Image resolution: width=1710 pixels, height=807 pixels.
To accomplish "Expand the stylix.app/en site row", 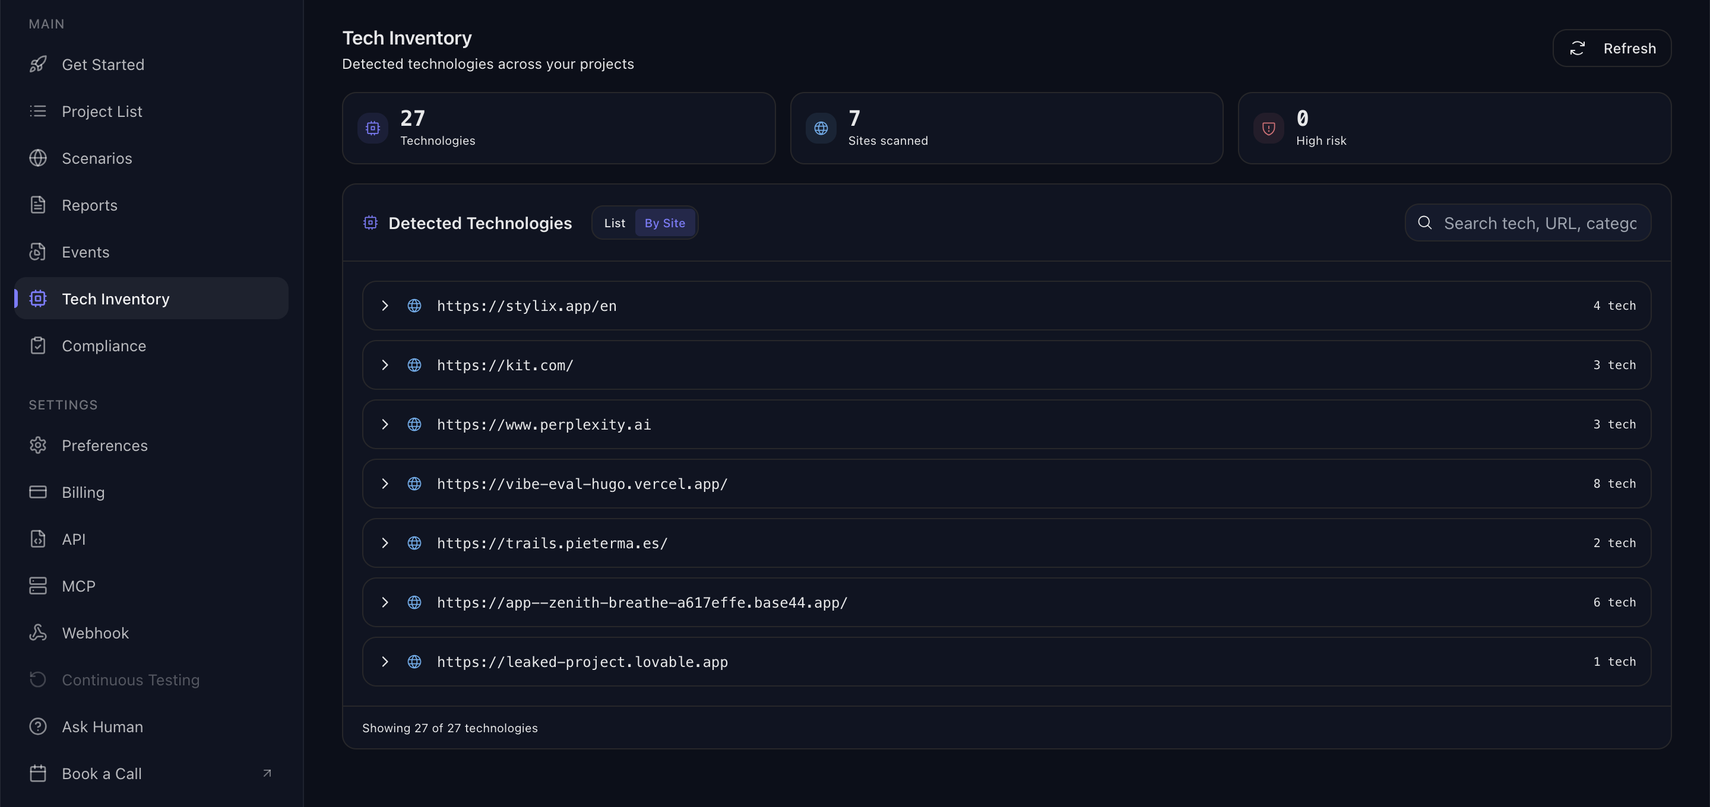I will pyautogui.click(x=385, y=305).
